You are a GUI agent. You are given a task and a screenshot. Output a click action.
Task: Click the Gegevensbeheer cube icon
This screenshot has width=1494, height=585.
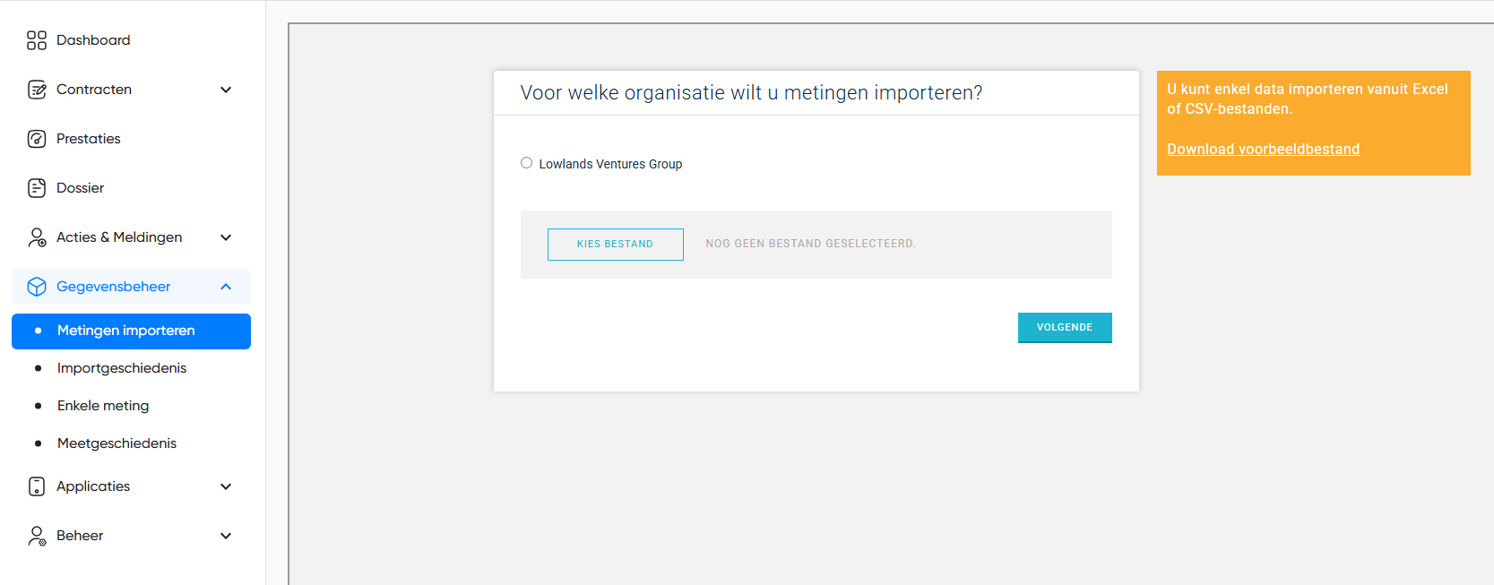37,287
